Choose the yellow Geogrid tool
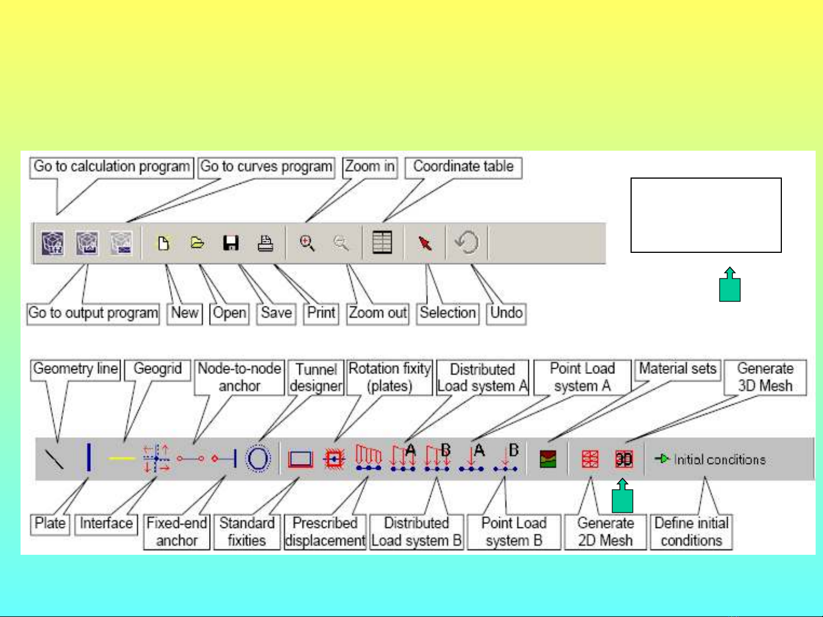Viewport: 823px width, 617px height. point(121,458)
